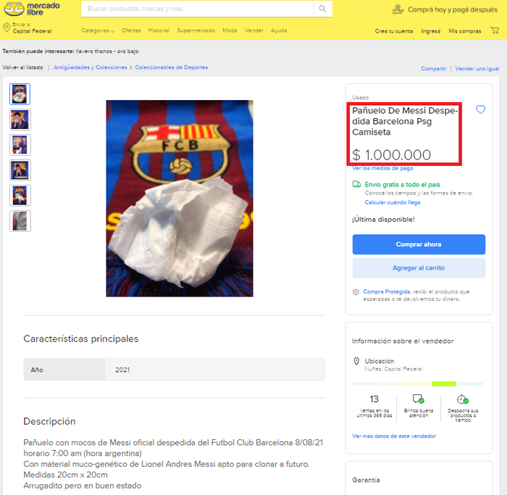507x495 pixels.
Task: Expand the Categorías dropdown
Action: [98, 30]
